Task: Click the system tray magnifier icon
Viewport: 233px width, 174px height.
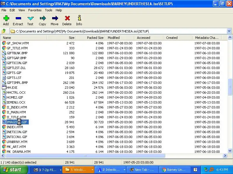Action: 211,170
